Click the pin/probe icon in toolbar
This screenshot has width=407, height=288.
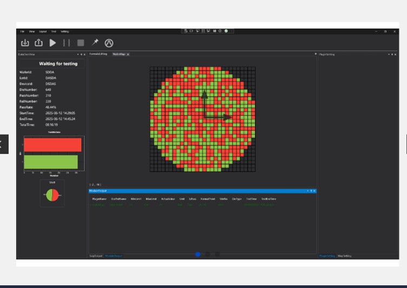(x=95, y=43)
